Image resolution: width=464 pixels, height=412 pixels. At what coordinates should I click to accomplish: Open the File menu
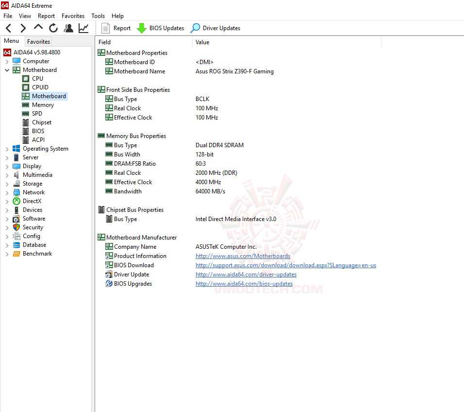[x=8, y=16]
